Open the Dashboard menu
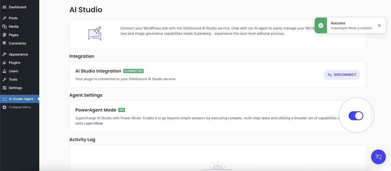Image resolution: width=391 pixels, height=171 pixels. pyautogui.click(x=20, y=7)
